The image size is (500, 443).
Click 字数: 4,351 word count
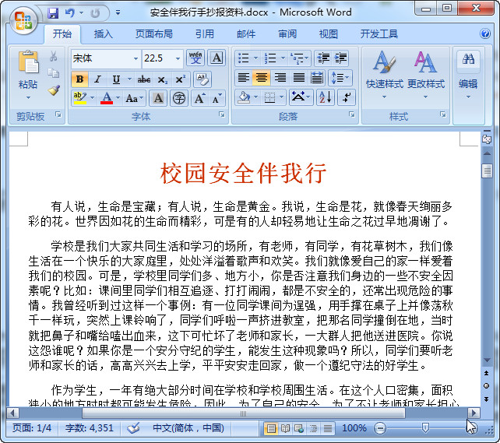[x=90, y=427]
